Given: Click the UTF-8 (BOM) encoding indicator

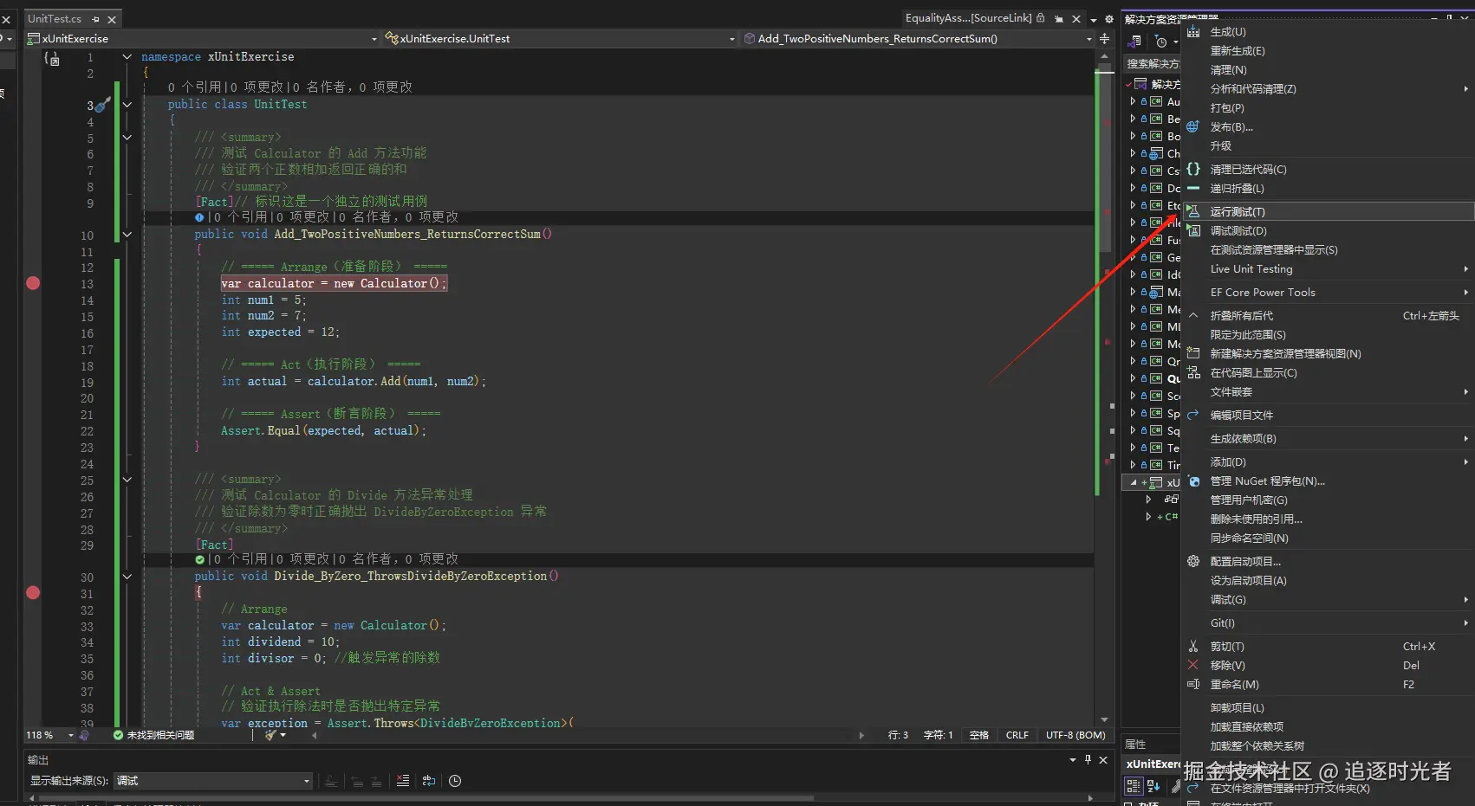Looking at the screenshot, I should 1075,735.
